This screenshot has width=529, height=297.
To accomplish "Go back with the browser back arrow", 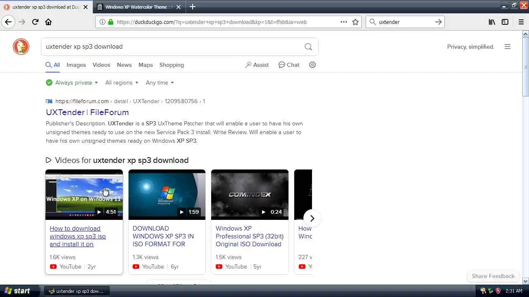I will coord(8,22).
